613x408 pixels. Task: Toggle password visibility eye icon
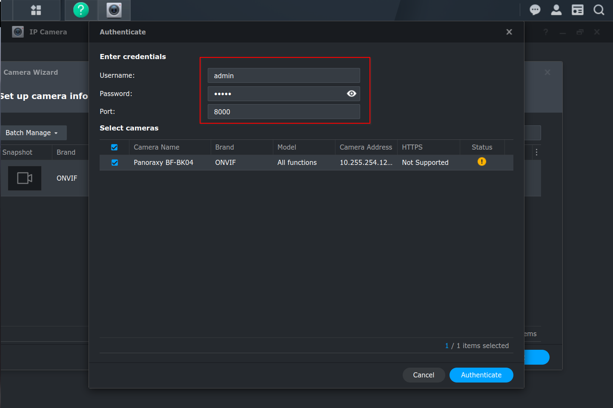coord(351,93)
